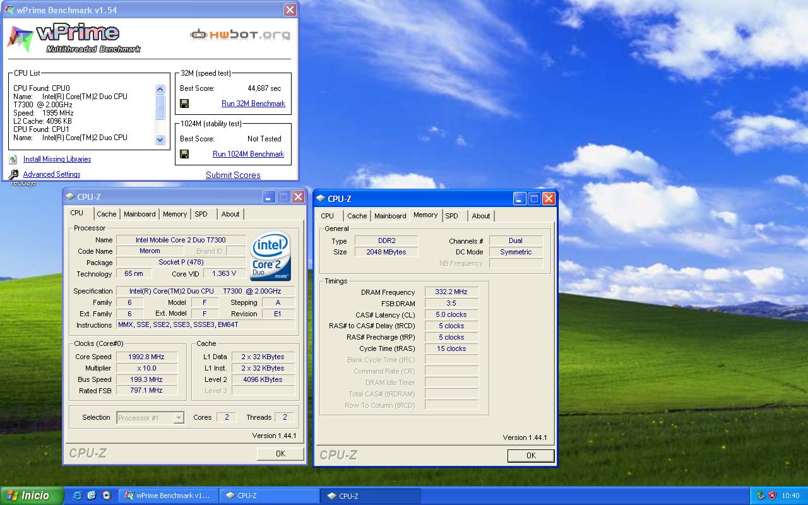Screen dimensions: 808x505
Task: Switch to Cache tab in right CPU-Z
Action: [x=357, y=216]
